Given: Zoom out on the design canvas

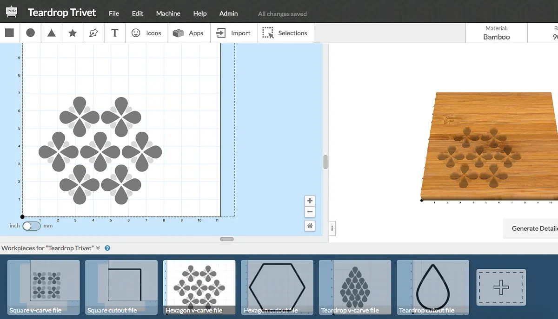Looking at the screenshot, I should pyautogui.click(x=310, y=212).
